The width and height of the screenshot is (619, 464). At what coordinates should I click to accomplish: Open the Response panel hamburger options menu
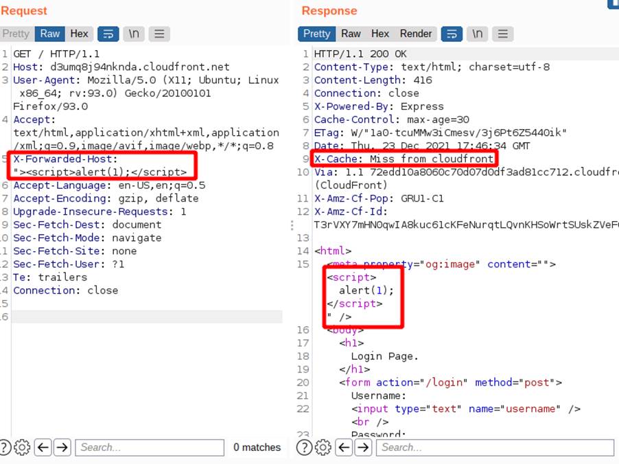pos(502,34)
